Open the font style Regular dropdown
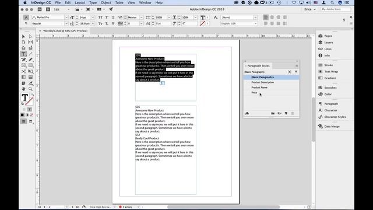The width and height of the screenshot is (373, 210). pyautogui.click(x=66, y=23)
